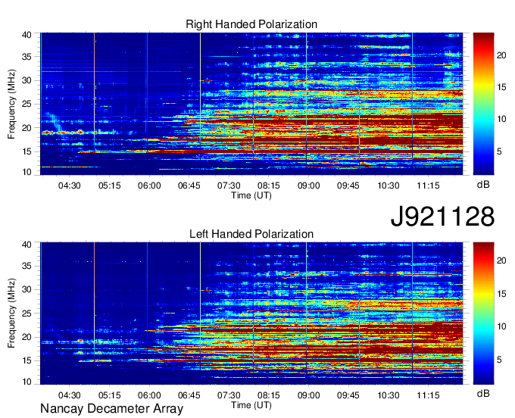Click "Frequency (MHz)" axis label of the top plot
This screenshot has height=418, width=515.
pos(11,104)
